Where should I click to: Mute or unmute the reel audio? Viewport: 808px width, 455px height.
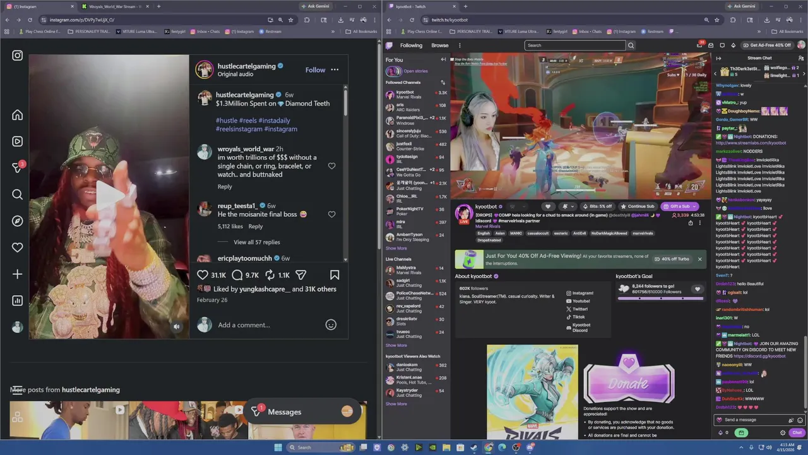pos(177,327)
